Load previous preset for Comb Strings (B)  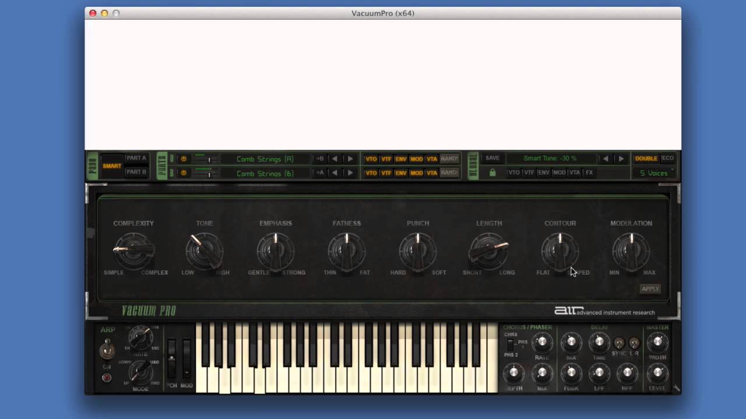point(335,173)
